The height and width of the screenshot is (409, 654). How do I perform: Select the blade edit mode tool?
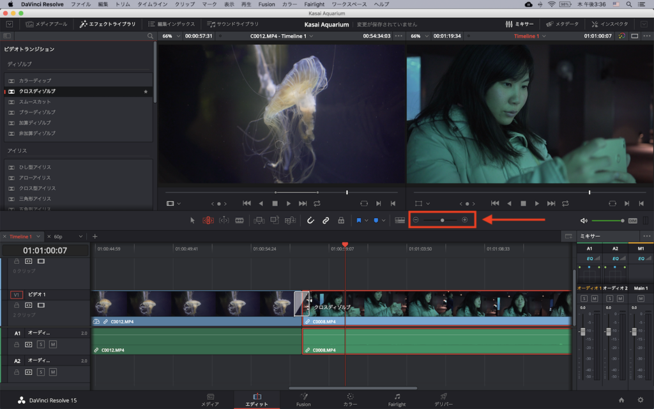[240, 220]
